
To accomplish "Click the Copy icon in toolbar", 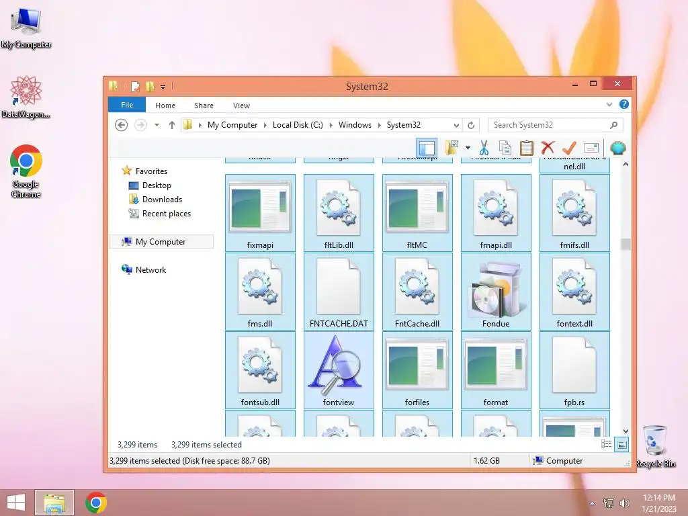I will pos(505,148).
